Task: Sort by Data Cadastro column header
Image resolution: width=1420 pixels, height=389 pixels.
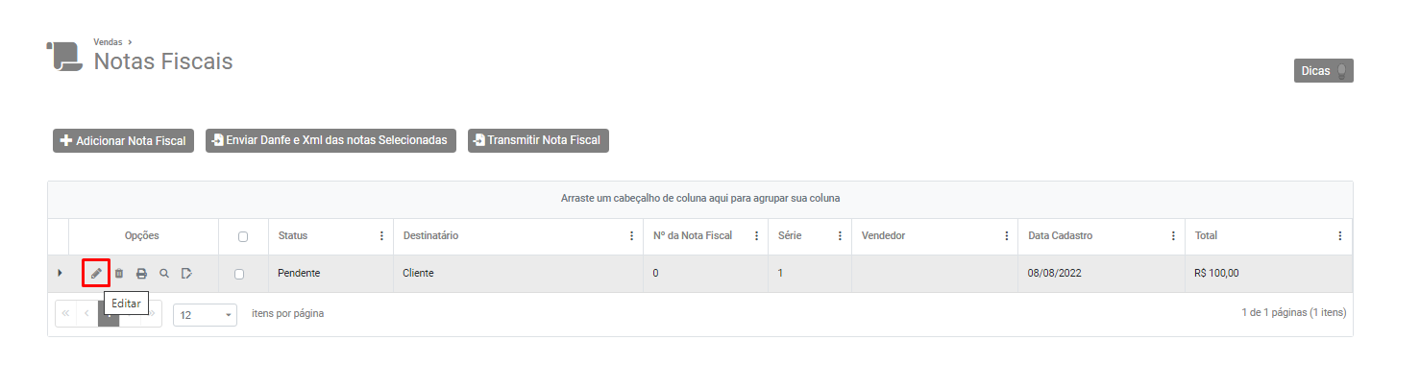Action: pyautogui.click(x=1060, y=236)
